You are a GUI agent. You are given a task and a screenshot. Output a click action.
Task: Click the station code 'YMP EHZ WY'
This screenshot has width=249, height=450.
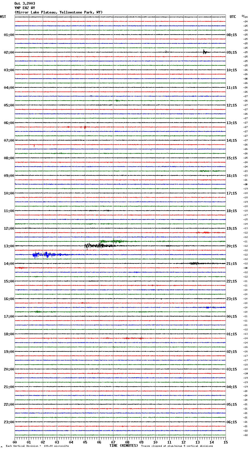point(25,8)
